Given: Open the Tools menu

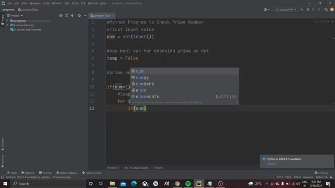Looking at the screenshot, I should point(75,4).
